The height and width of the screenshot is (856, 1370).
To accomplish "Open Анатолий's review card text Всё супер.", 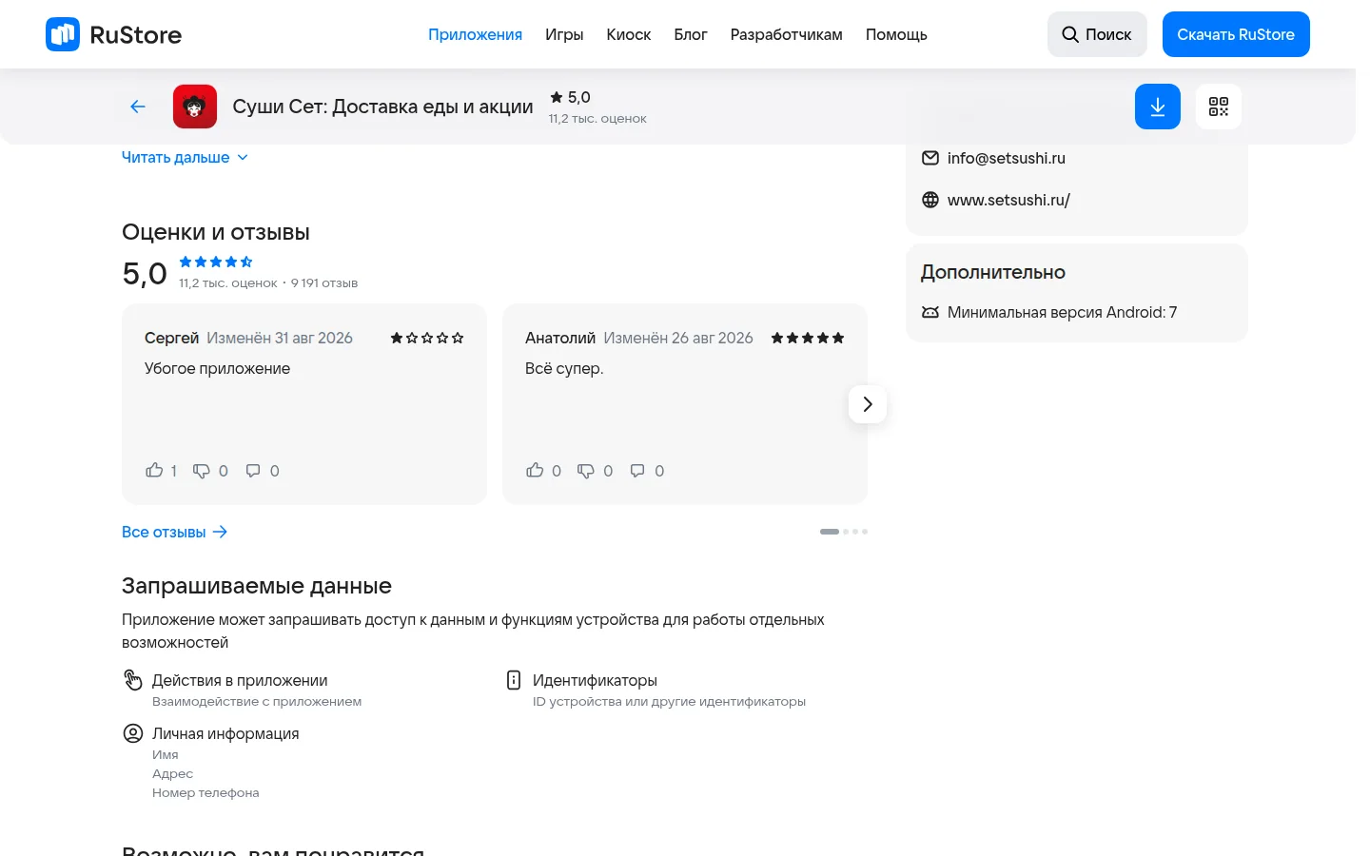I will (x=564, y=368).
